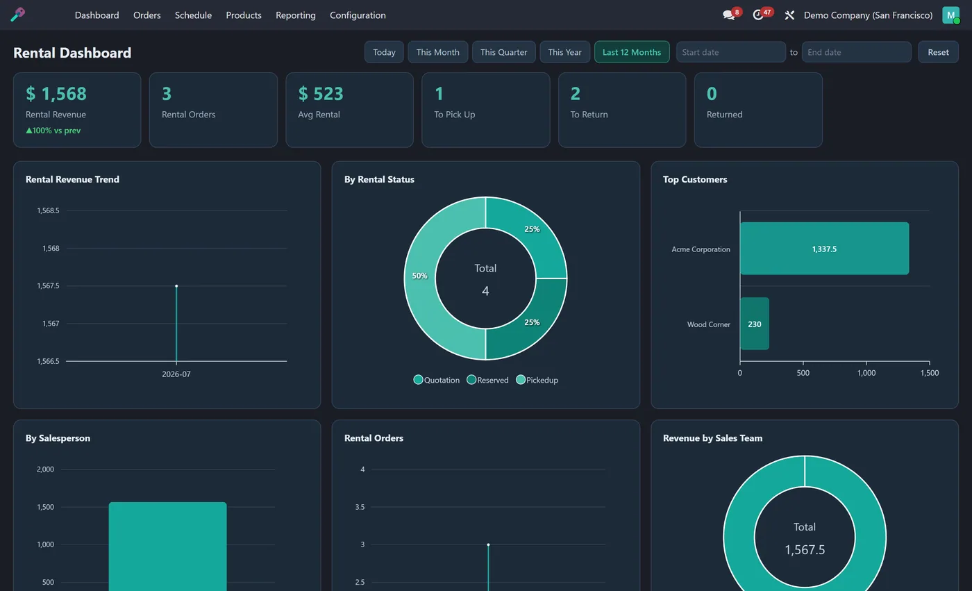Open the Rental Orders 3 card
Image resolution: width=972 pixels, height=591 pixels.
213,110
